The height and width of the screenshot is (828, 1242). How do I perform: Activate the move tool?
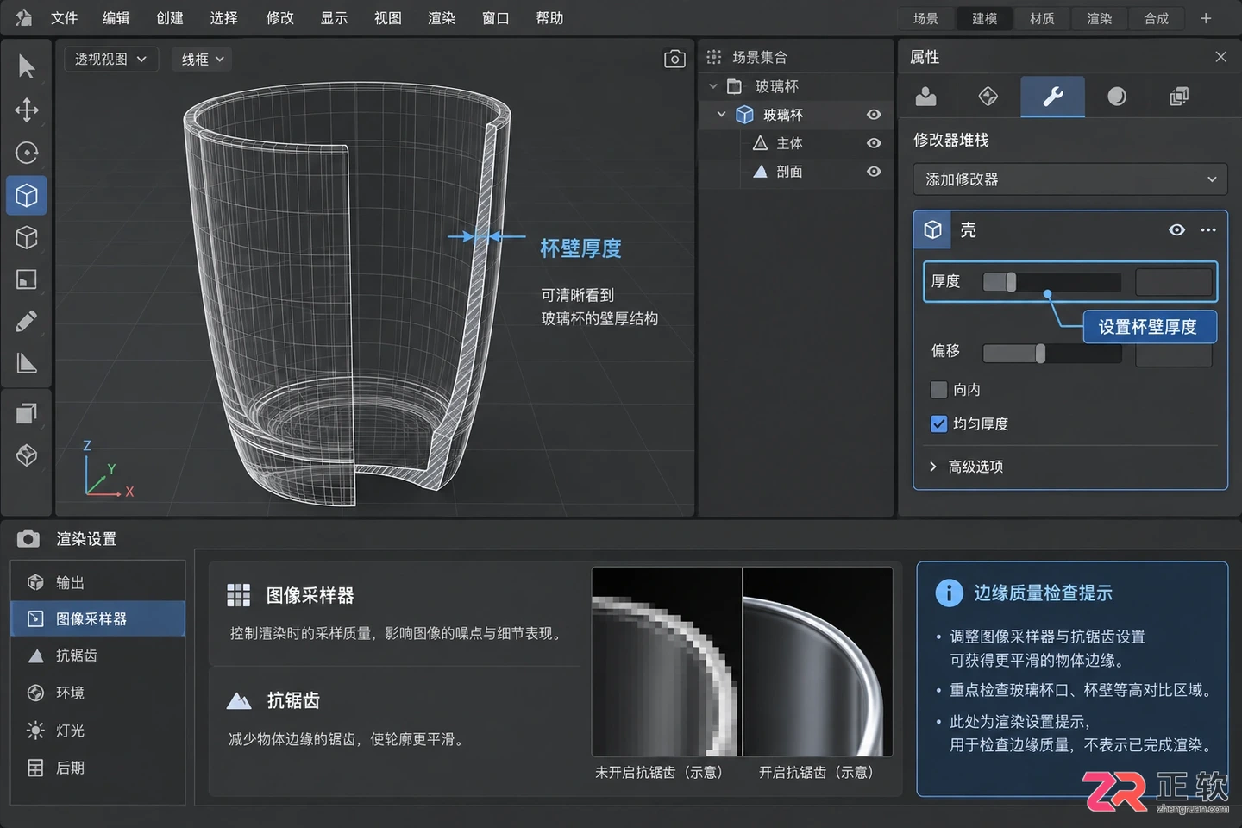[27, 110]
